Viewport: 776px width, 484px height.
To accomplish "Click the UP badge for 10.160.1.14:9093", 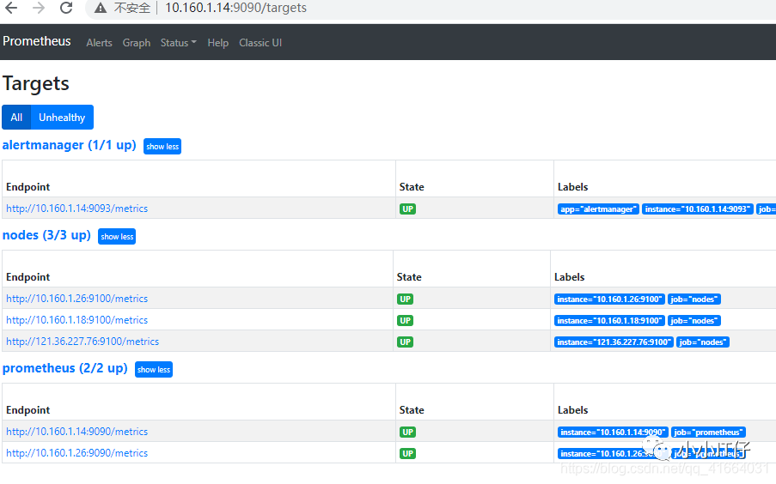I will click(x=408, y=209).
